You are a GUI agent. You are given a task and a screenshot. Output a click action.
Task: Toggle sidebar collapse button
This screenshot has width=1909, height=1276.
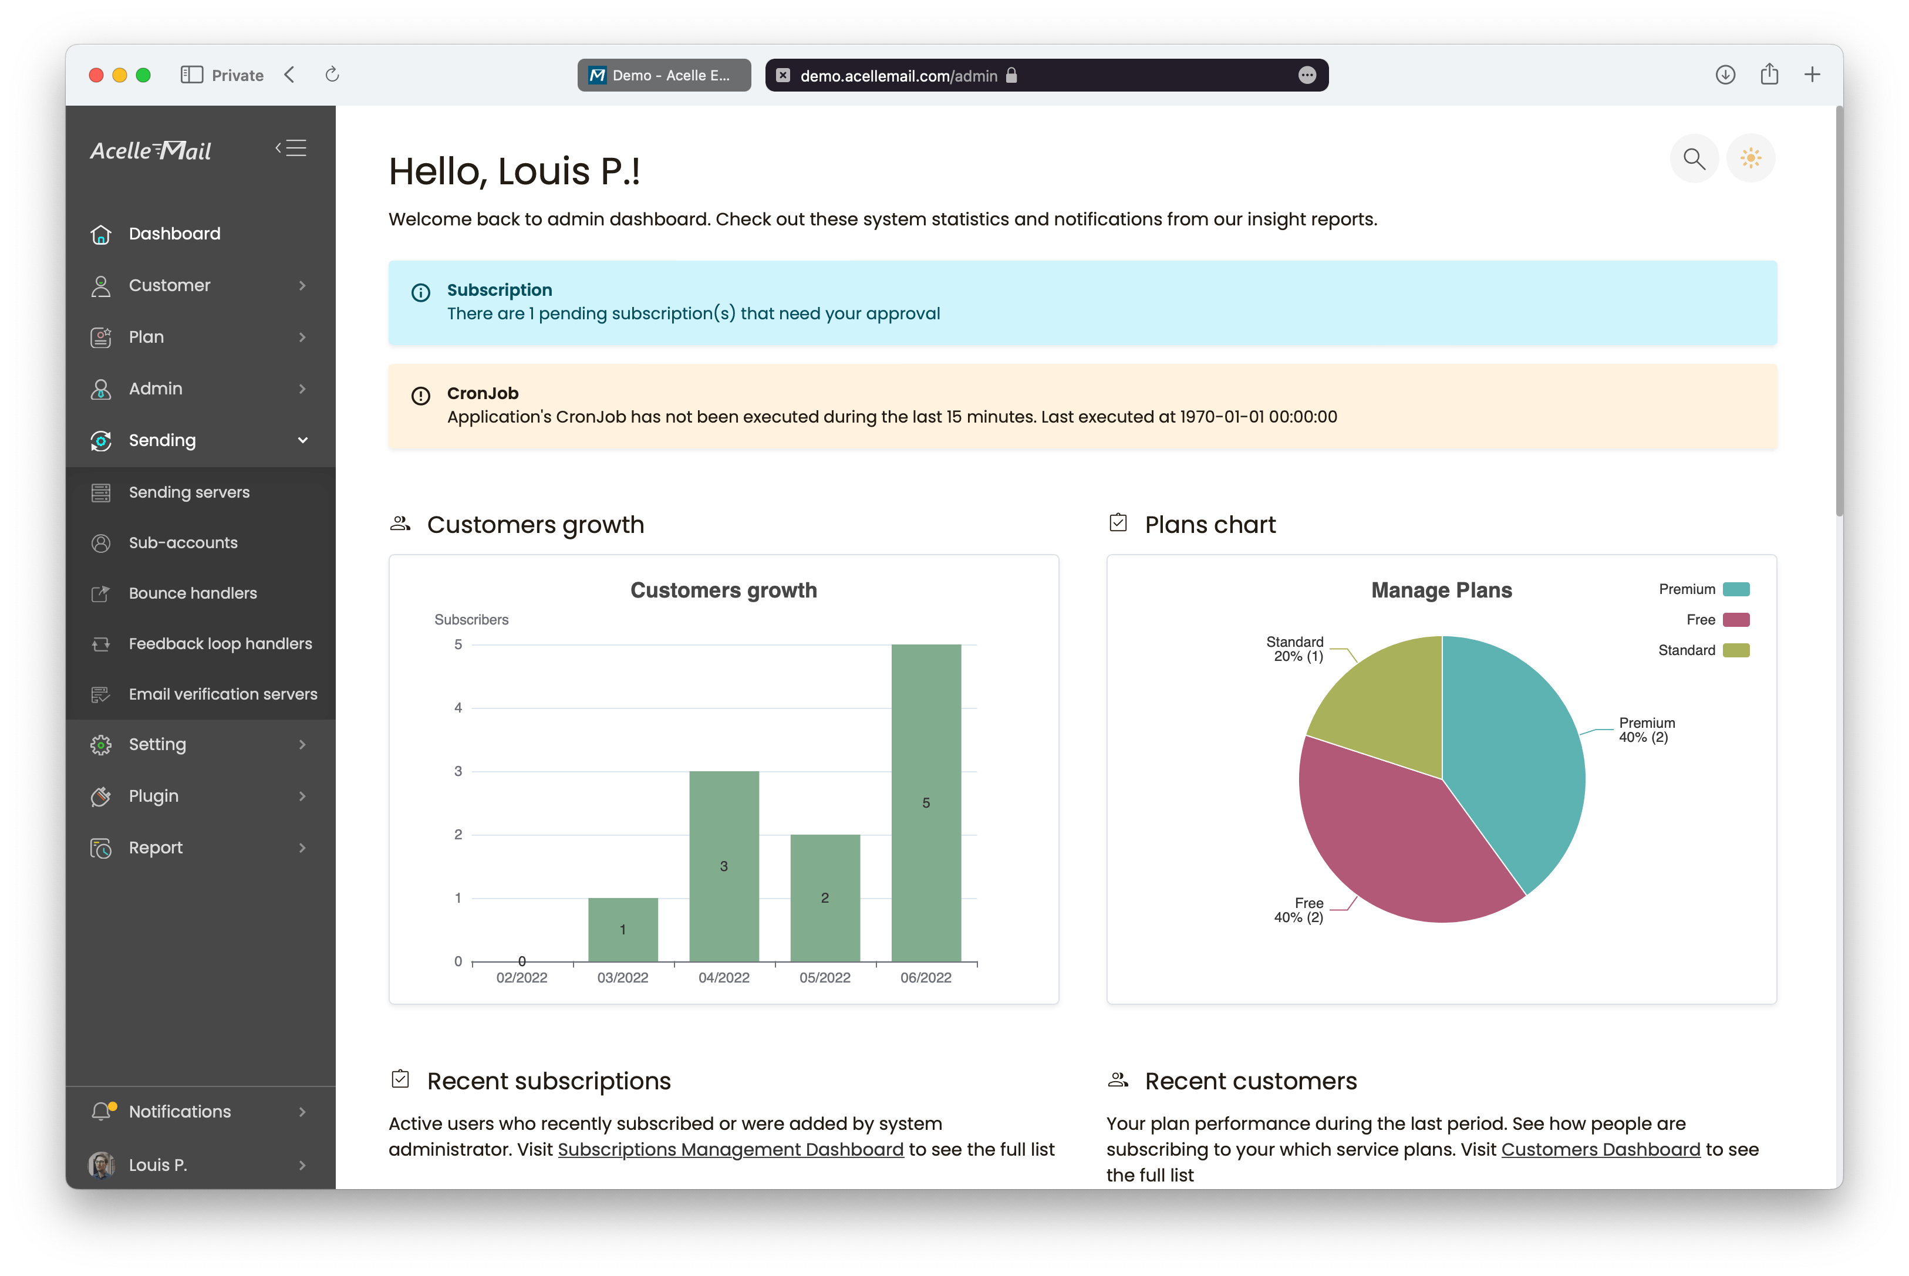292,148
